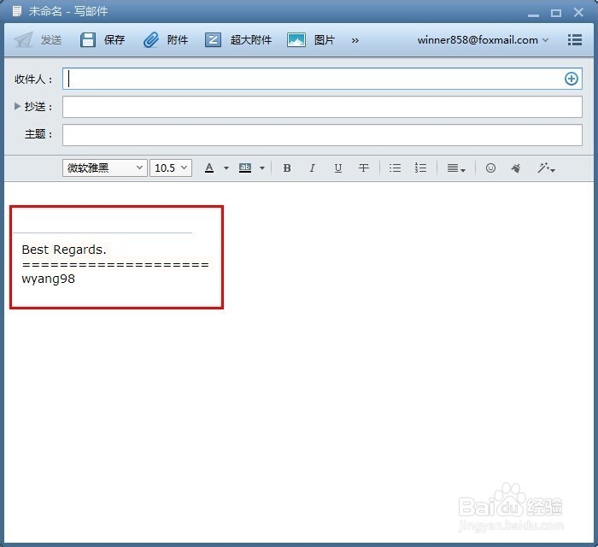
Task: Toggle italic formatting
Action: tap(313, 168)
